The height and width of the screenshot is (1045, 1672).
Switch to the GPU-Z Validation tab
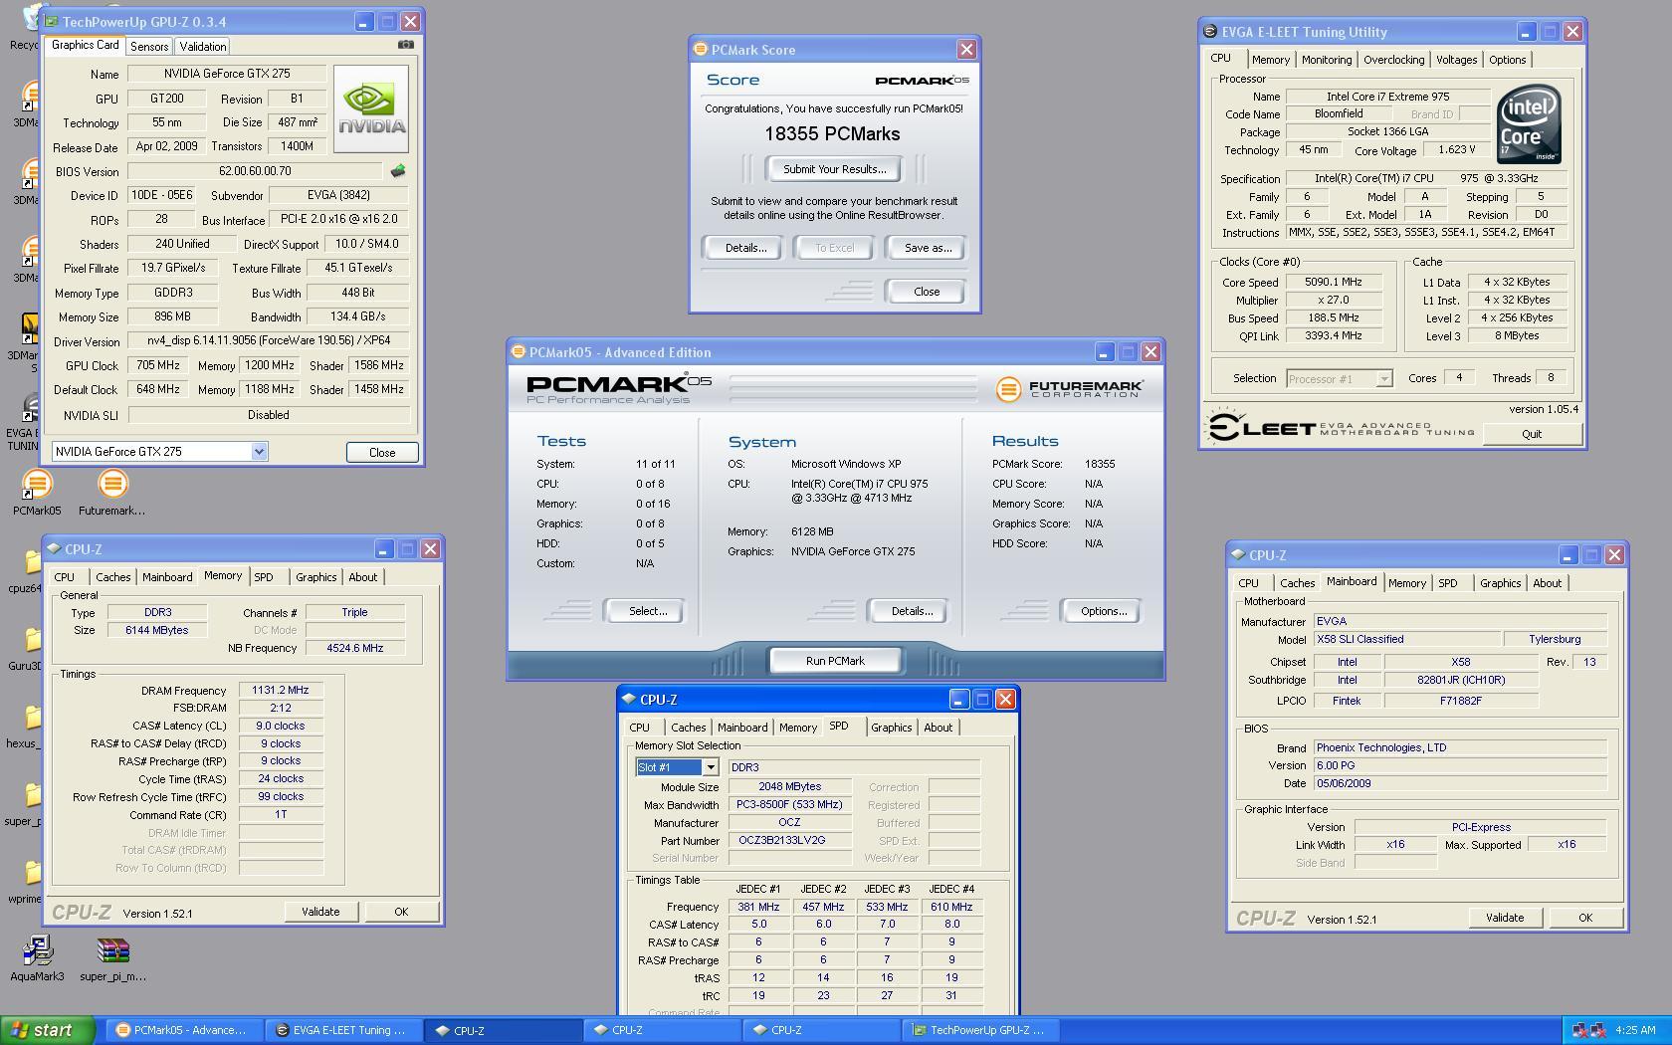click(203, 47)
